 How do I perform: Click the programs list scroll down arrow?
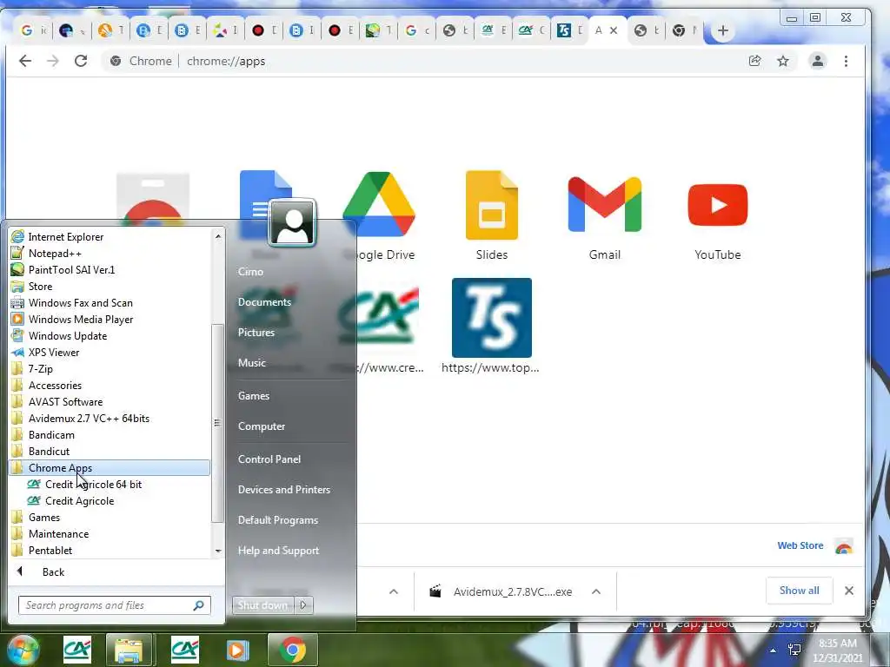(x=218, y=551)
